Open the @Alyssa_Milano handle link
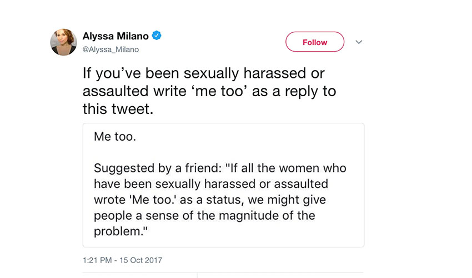This screenshot has width=472, height=278. click(x=111, y=49)
